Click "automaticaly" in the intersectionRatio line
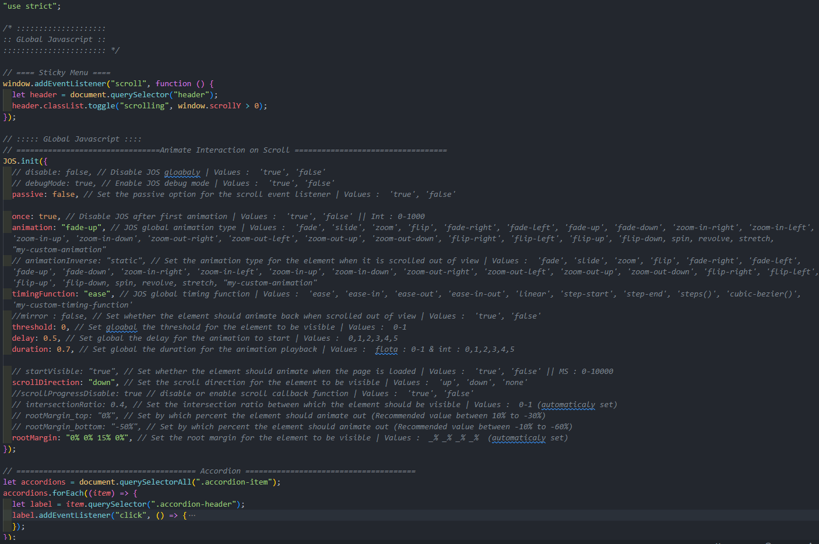The height and width of the screenshot is (544, 819). (x=568, y=405)
